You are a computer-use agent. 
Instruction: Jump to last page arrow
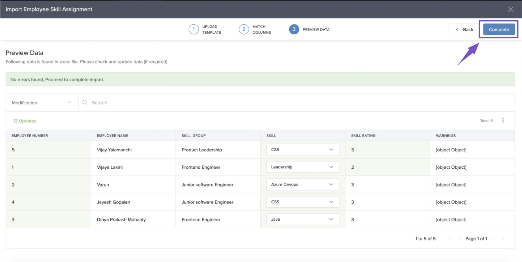click(x=502, y=239)
